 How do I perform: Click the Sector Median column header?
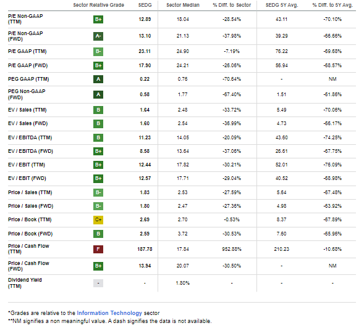click(183, 5)
